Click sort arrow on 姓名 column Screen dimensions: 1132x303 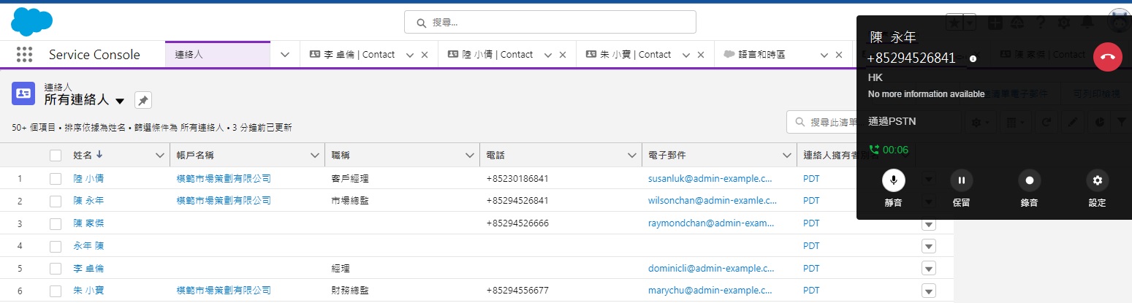click(99, 155)
